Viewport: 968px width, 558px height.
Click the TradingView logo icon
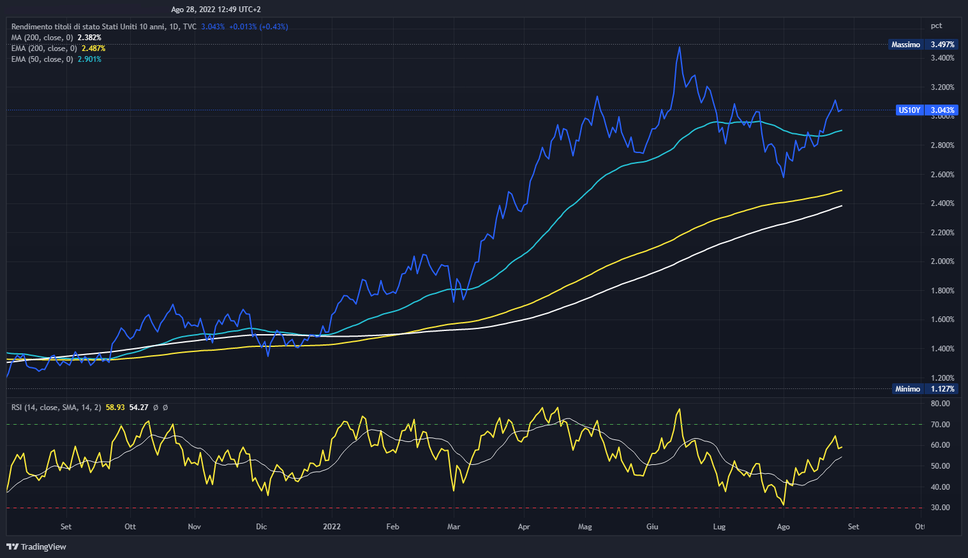[12, 547]
